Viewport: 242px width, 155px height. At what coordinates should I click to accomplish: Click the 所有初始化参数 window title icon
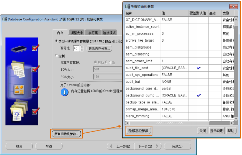click(128, 6)
